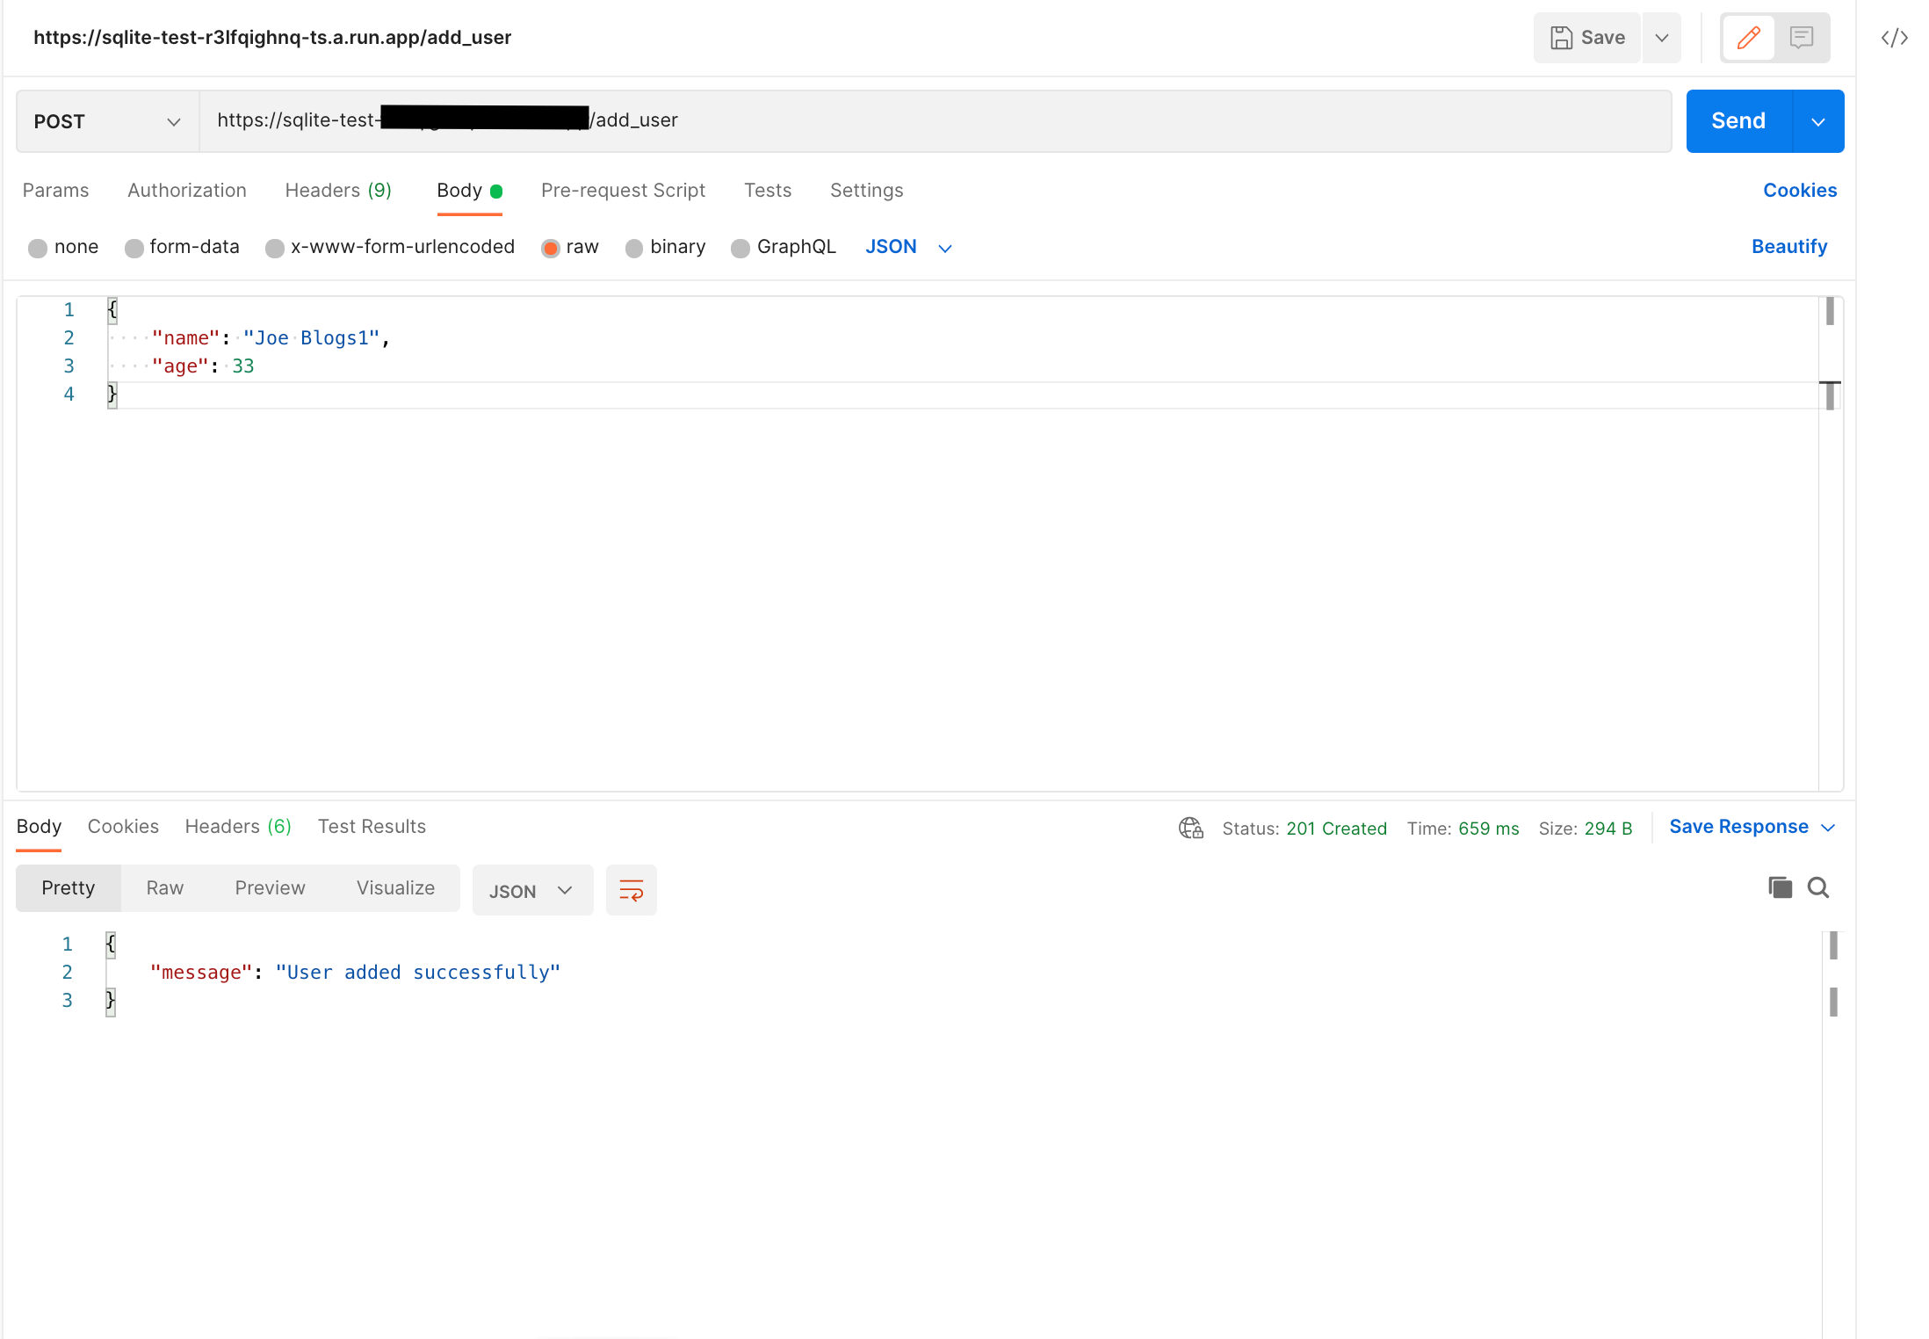The height and width of the screenshot is (1339, 1929).
Task: Click the "User added successfully" message text
Action: pos(418,973)
